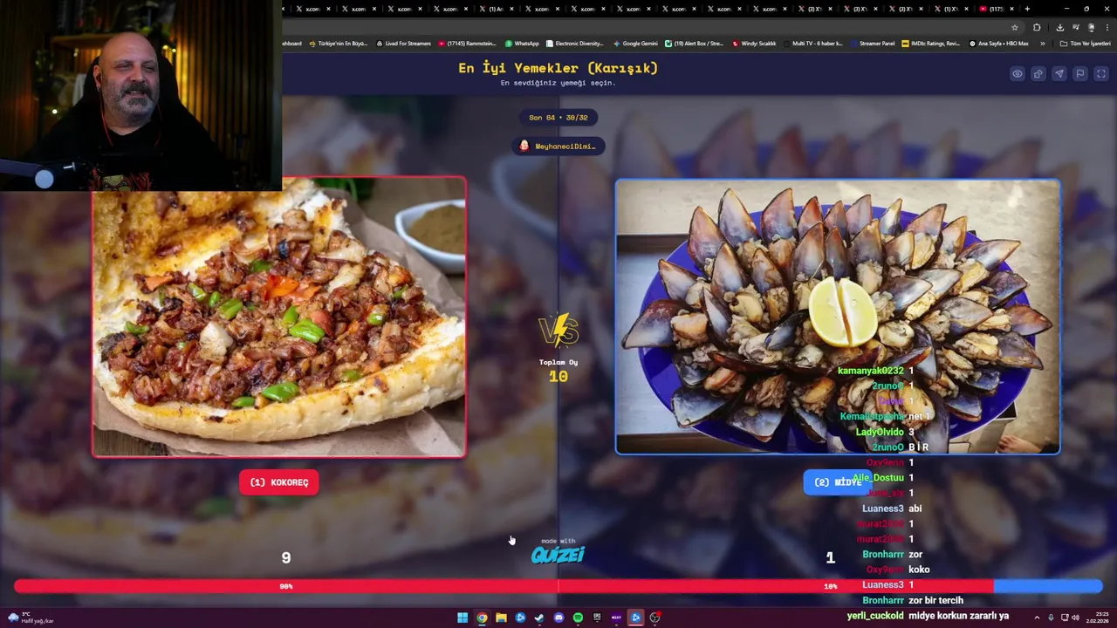Click chat username 'yerli_cuckold'
The width and height of the screenshot is (1117, 628).
point(875,616)
